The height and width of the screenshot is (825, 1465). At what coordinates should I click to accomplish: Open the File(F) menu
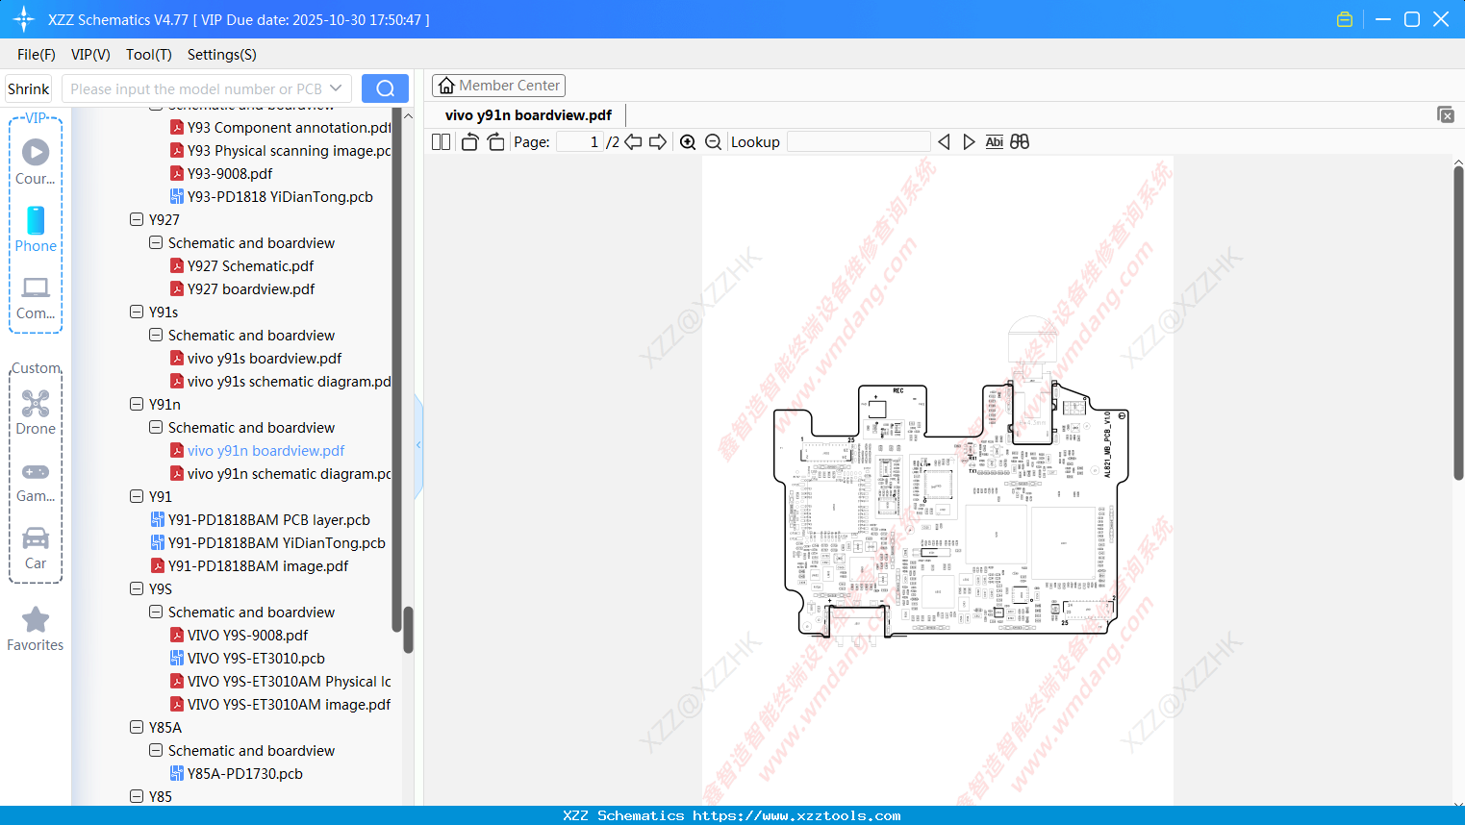tap(37, 55)
